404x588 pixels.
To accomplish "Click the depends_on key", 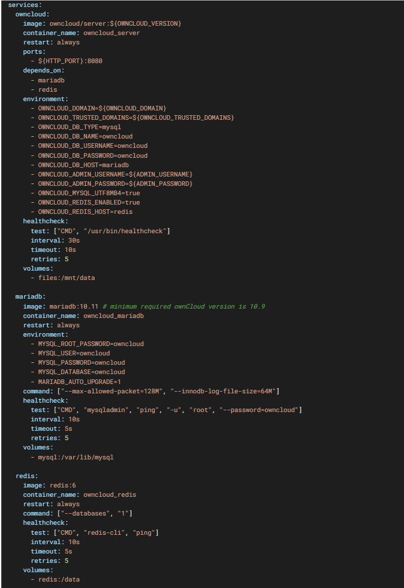I will tap(43, 71).
